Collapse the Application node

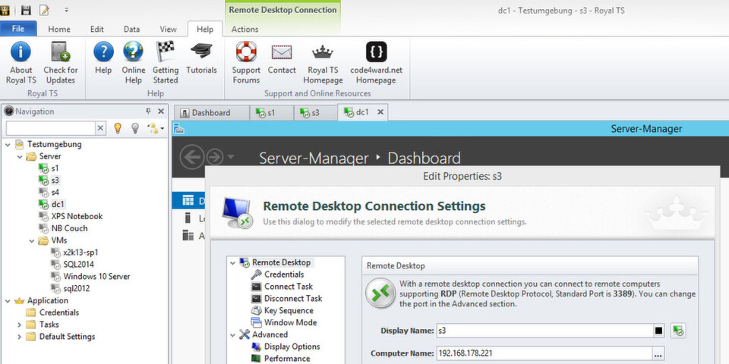[8, 301]
